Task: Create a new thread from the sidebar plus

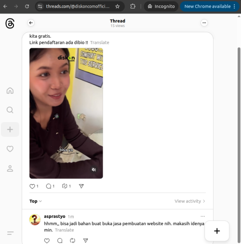Action: [x=10, y=129]
